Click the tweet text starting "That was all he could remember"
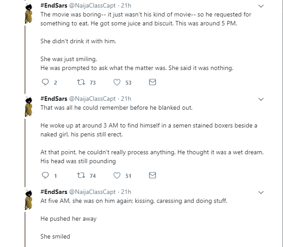283x247 pixels. click(x=116, y=108)
